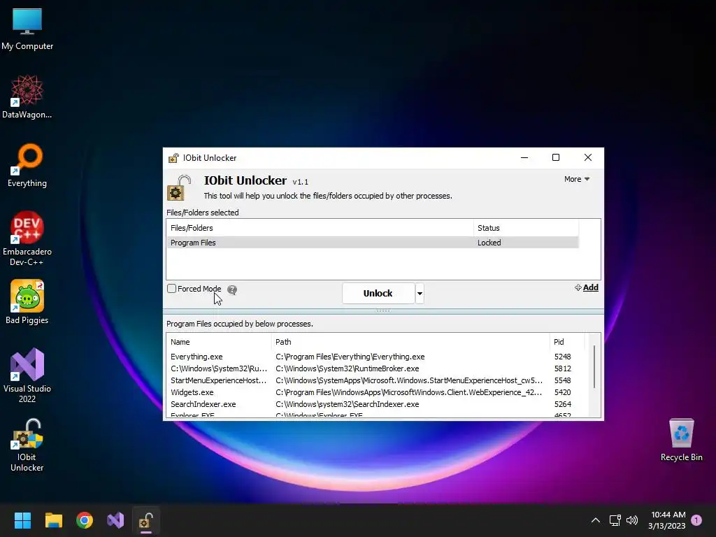Click the panel splitter grip handle
The width and height of the screenshot is (716, 537).
tap(383, 311)
